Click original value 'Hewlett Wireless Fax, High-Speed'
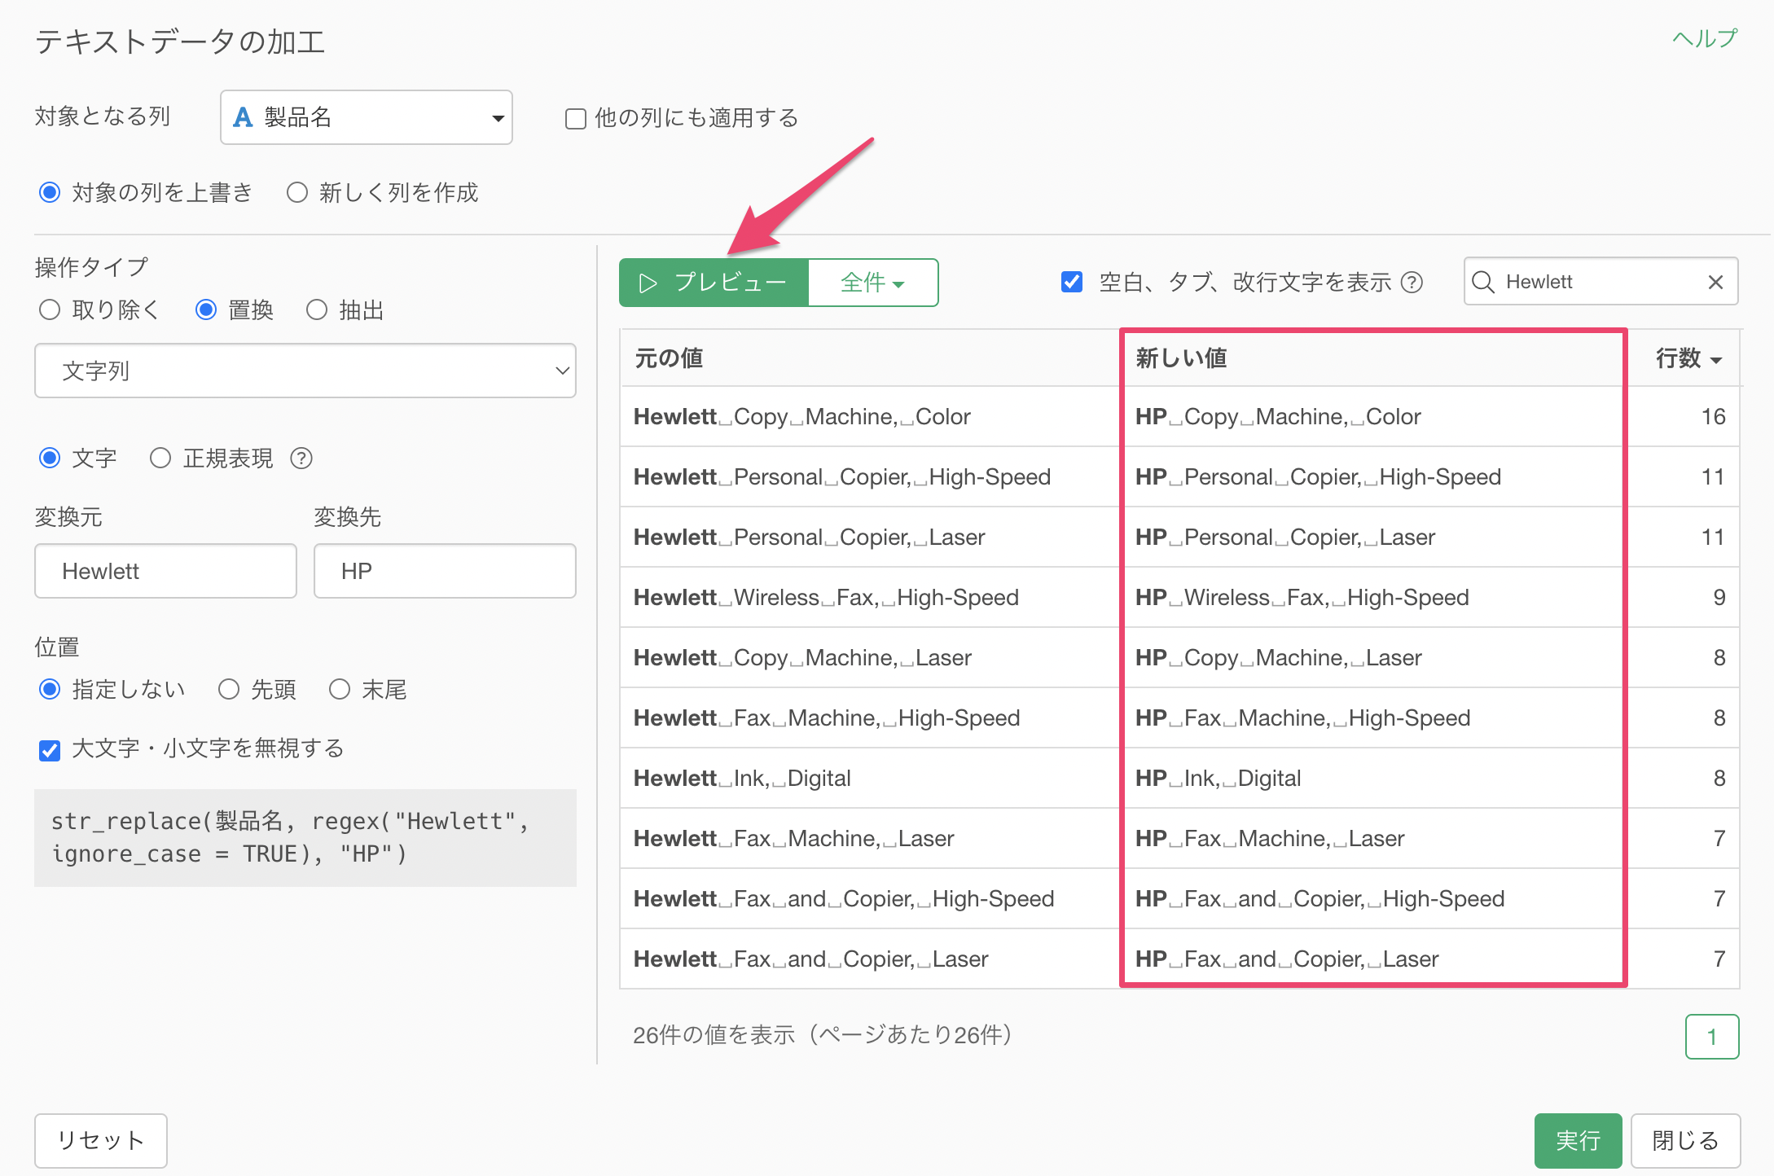Screen dimensions: 1774x1176 coord(826,597)
